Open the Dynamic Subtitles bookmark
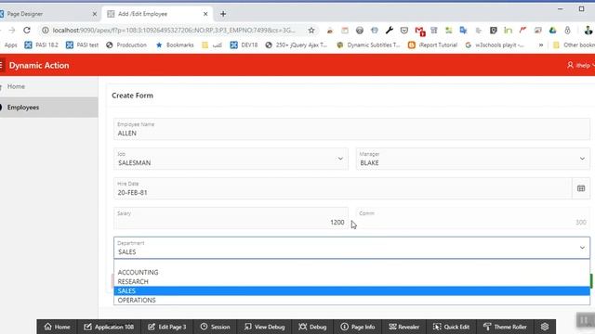Image resolution: width=595 pixels, height=334 pixels. 368,45
